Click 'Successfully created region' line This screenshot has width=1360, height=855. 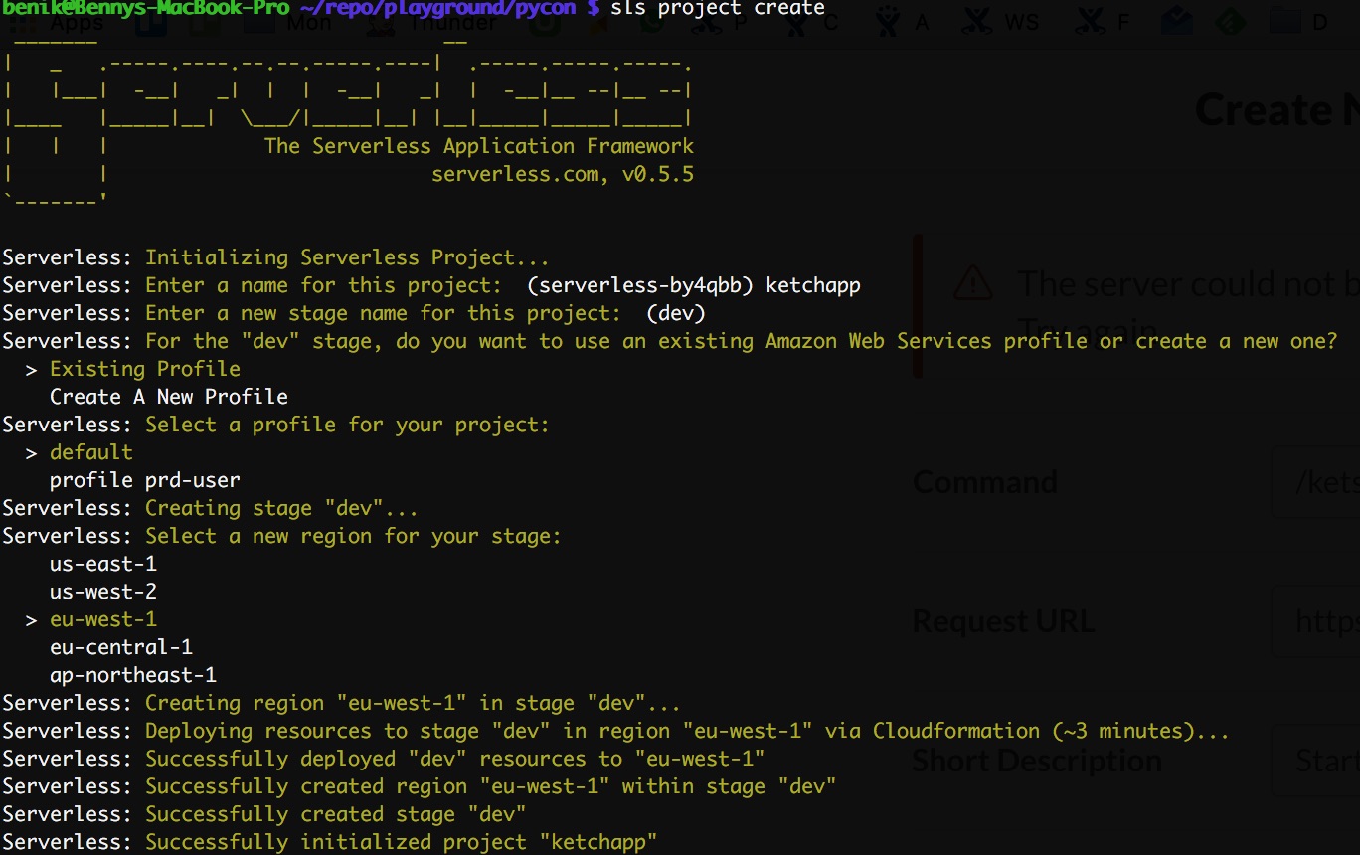[490, 786]
